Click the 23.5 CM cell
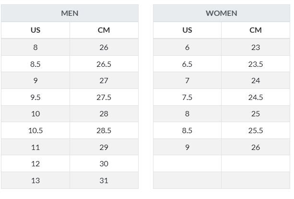This screenshot has height=199, width=294. pos(256,64)
